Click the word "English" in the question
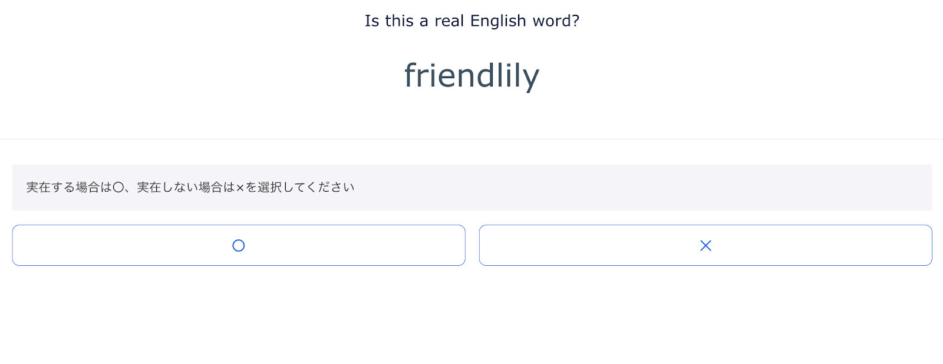This screenshot has width=943, height=364. tap(498, 21)
